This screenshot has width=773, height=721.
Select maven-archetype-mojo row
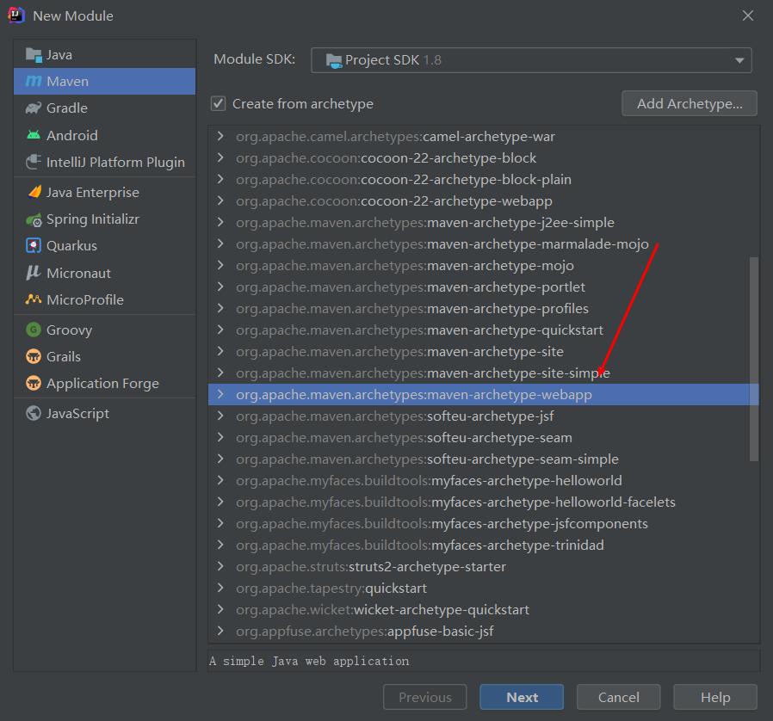483,265
